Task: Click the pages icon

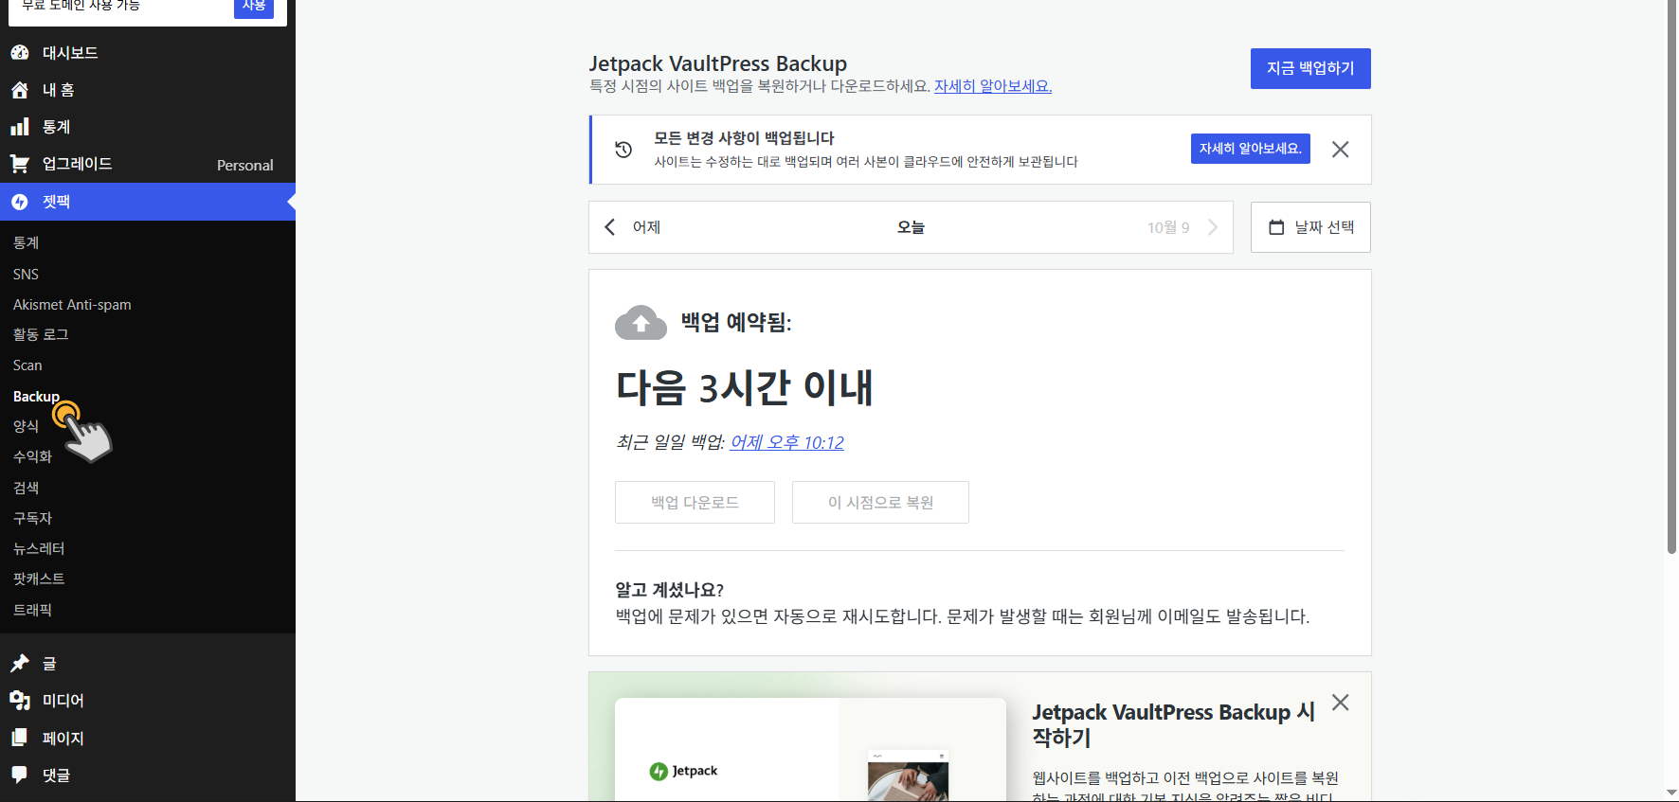Action: tap(20, 738)
